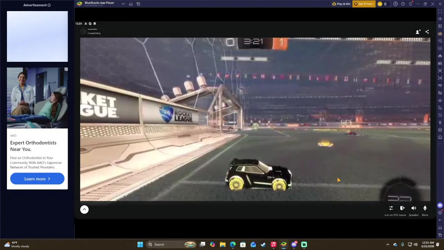Open the taskbar clock and date
The image size is (444, 250).
coord(428,244)
